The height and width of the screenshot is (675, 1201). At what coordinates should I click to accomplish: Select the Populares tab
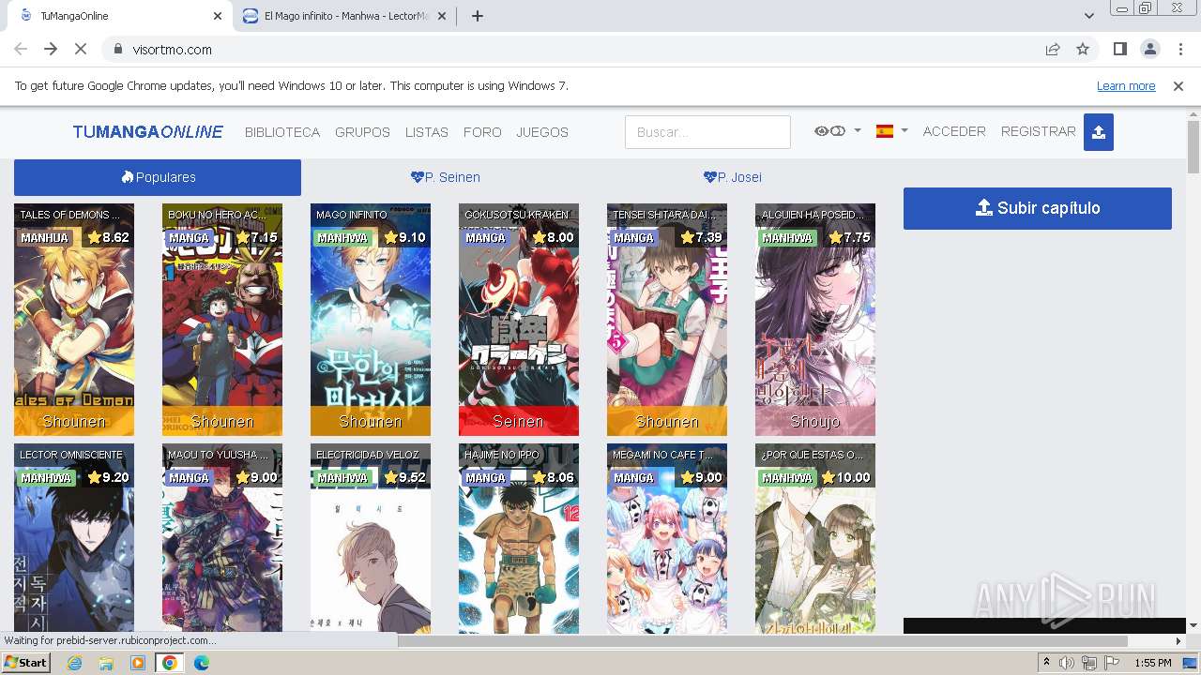coord(158,177)
